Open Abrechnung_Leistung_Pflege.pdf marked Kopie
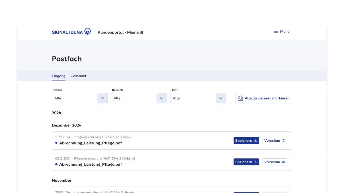The height and width of the screenshot is (193, 344). point(90,143)
